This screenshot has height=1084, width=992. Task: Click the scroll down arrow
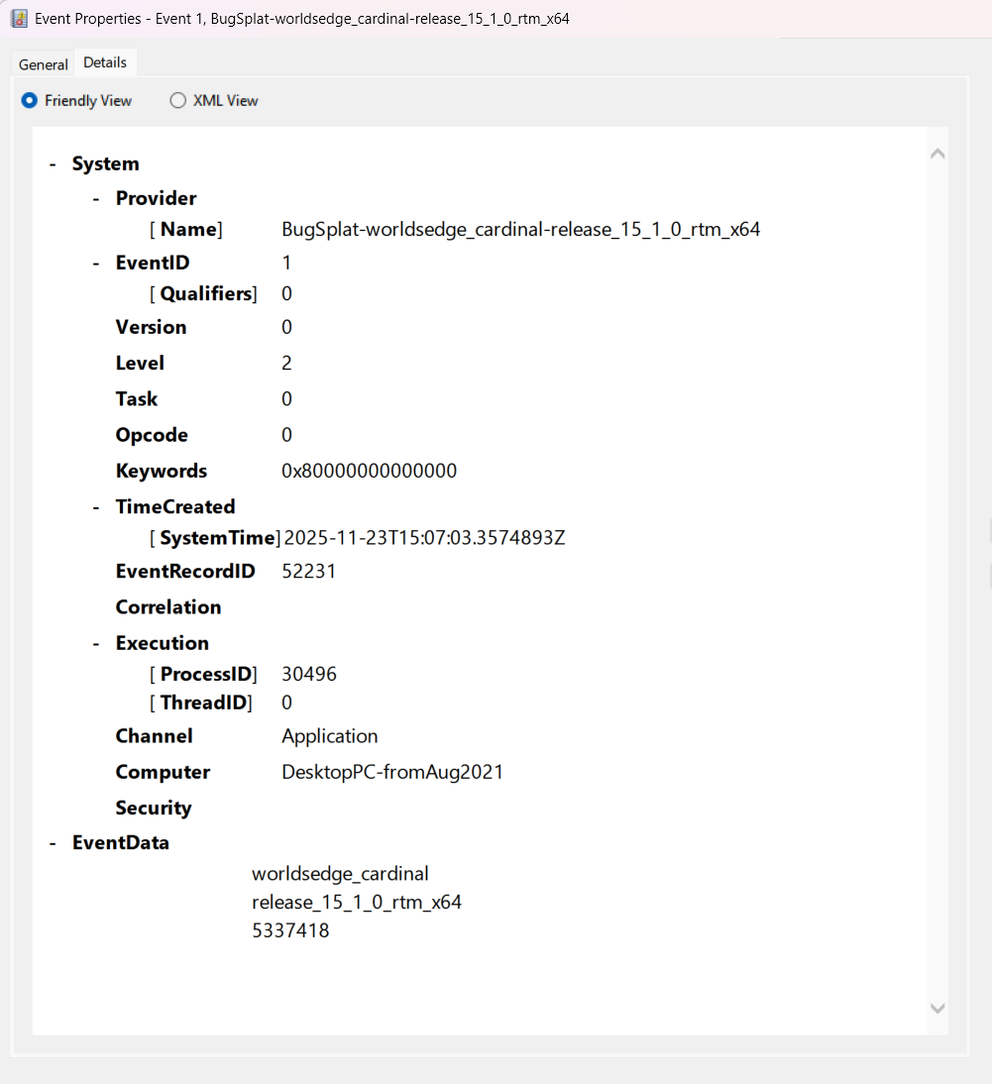[x=937, y=1008]
